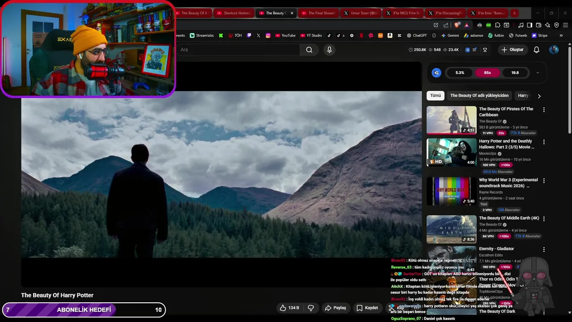Click the Brave Shields lion icon
Screen dimensions: 572x322
[457, 25]
